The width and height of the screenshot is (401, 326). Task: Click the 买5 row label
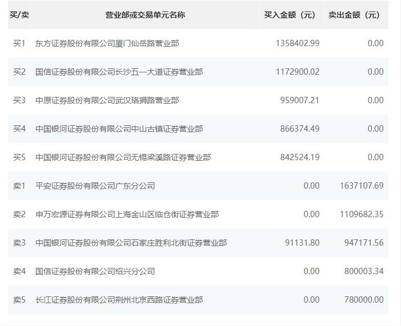point(19,157)
